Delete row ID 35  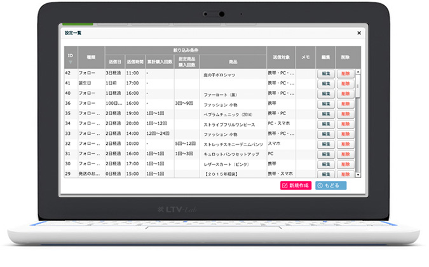pyautogui.click(x=346, y=114)
